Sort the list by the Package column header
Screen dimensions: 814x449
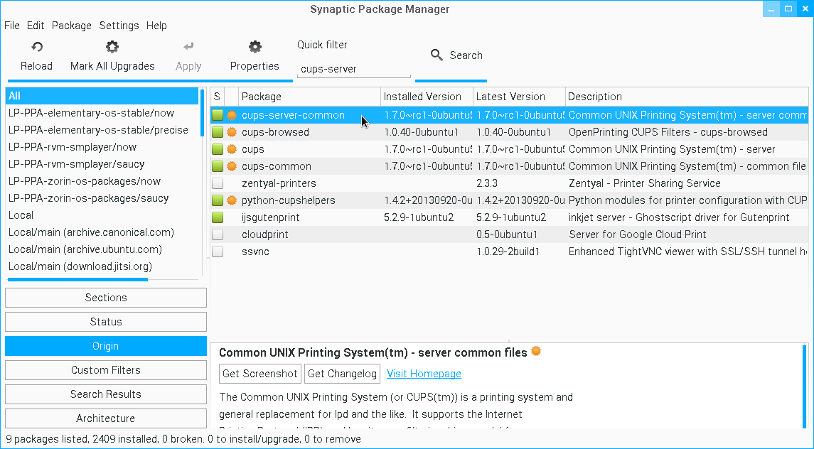(309, 97)
